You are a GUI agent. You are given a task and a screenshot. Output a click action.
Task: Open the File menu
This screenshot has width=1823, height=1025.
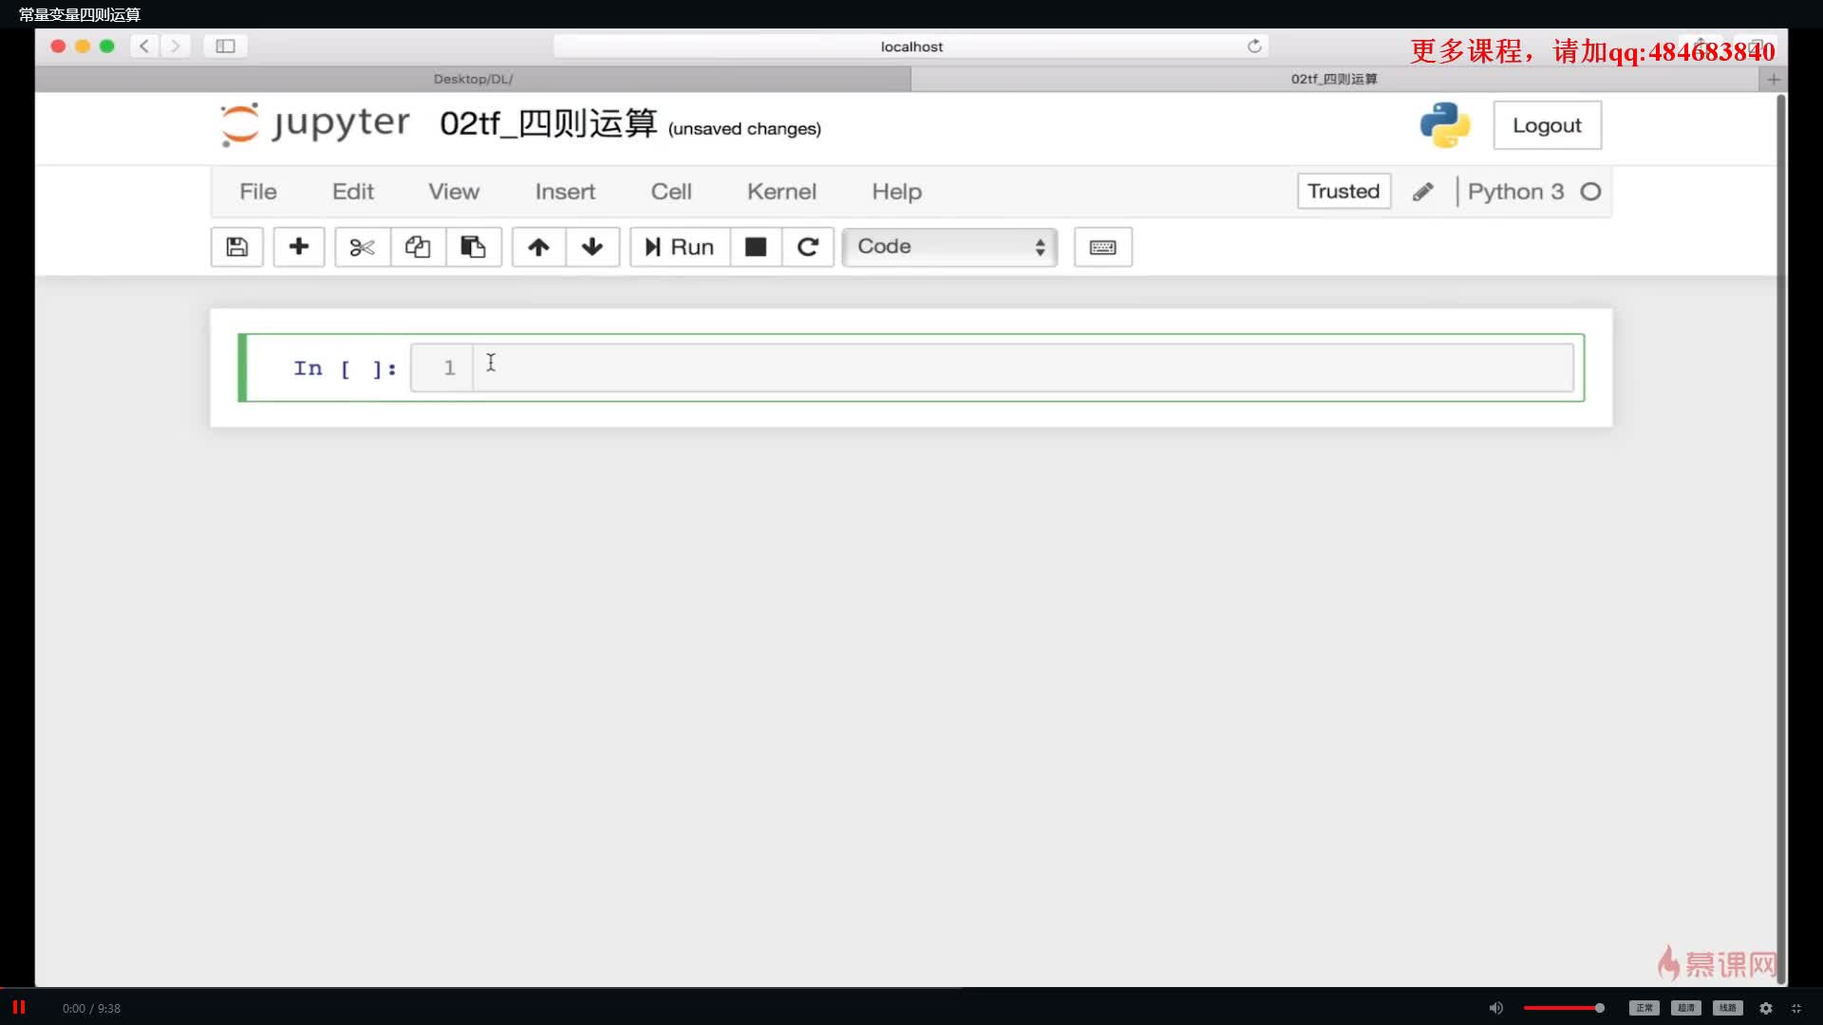tap(258, 192)
